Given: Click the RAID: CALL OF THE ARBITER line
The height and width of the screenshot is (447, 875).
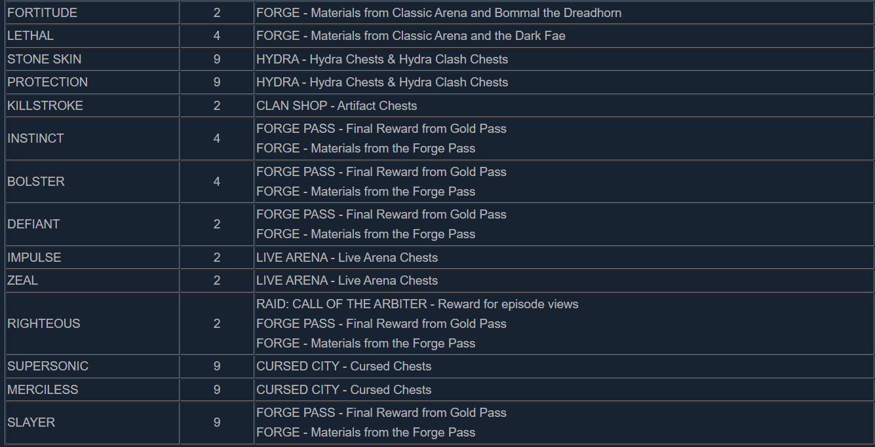Looking at the screenshot, I should 418,304.
